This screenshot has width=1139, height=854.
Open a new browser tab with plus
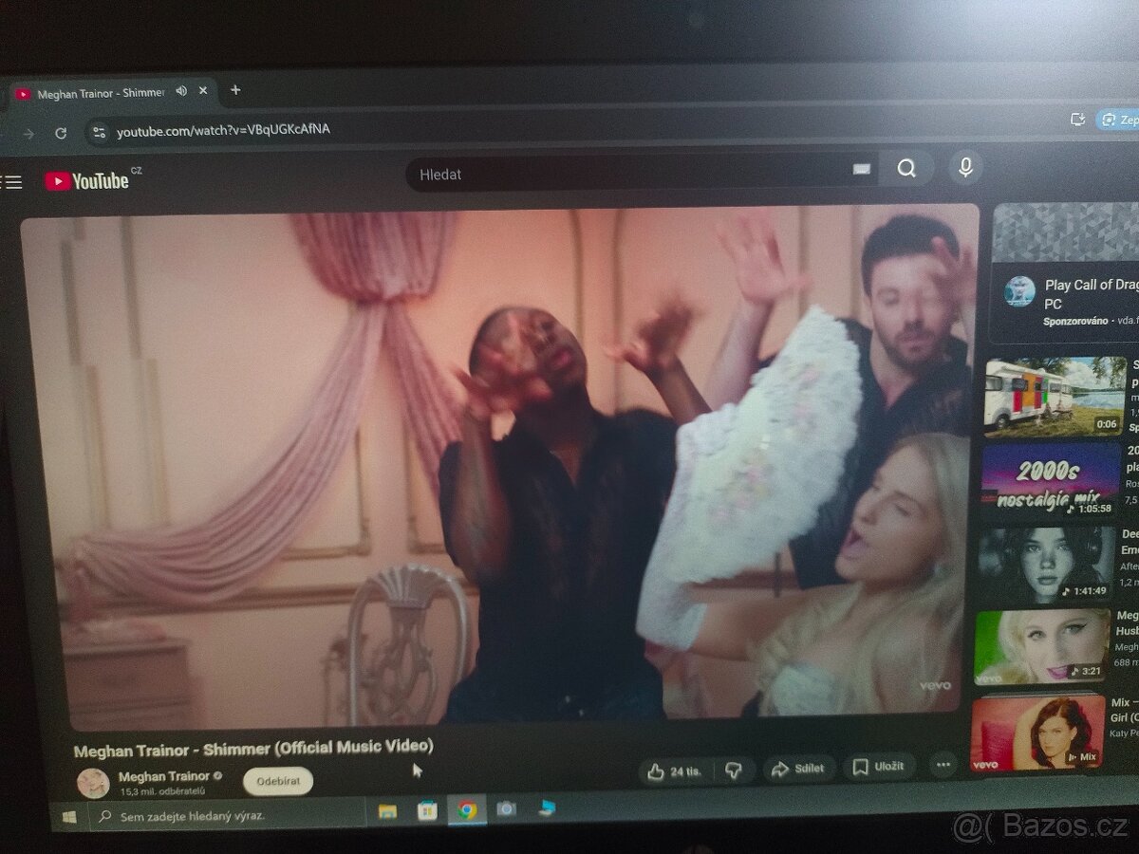[x=235, y=90]
